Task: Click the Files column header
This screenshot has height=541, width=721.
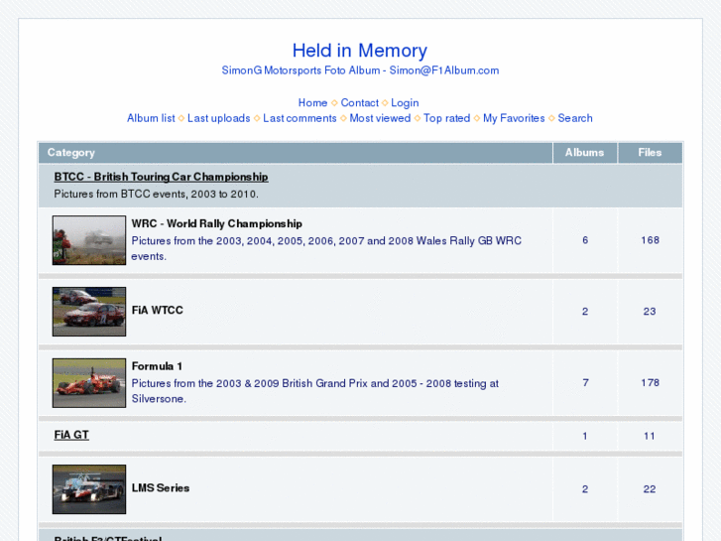Action: pyautogui.click(x=650, y=153)
